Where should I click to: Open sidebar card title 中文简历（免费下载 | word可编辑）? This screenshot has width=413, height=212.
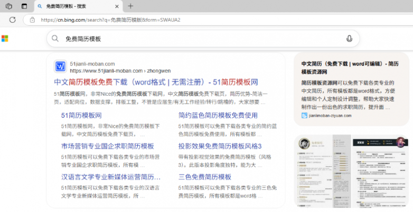click(350, 68)
